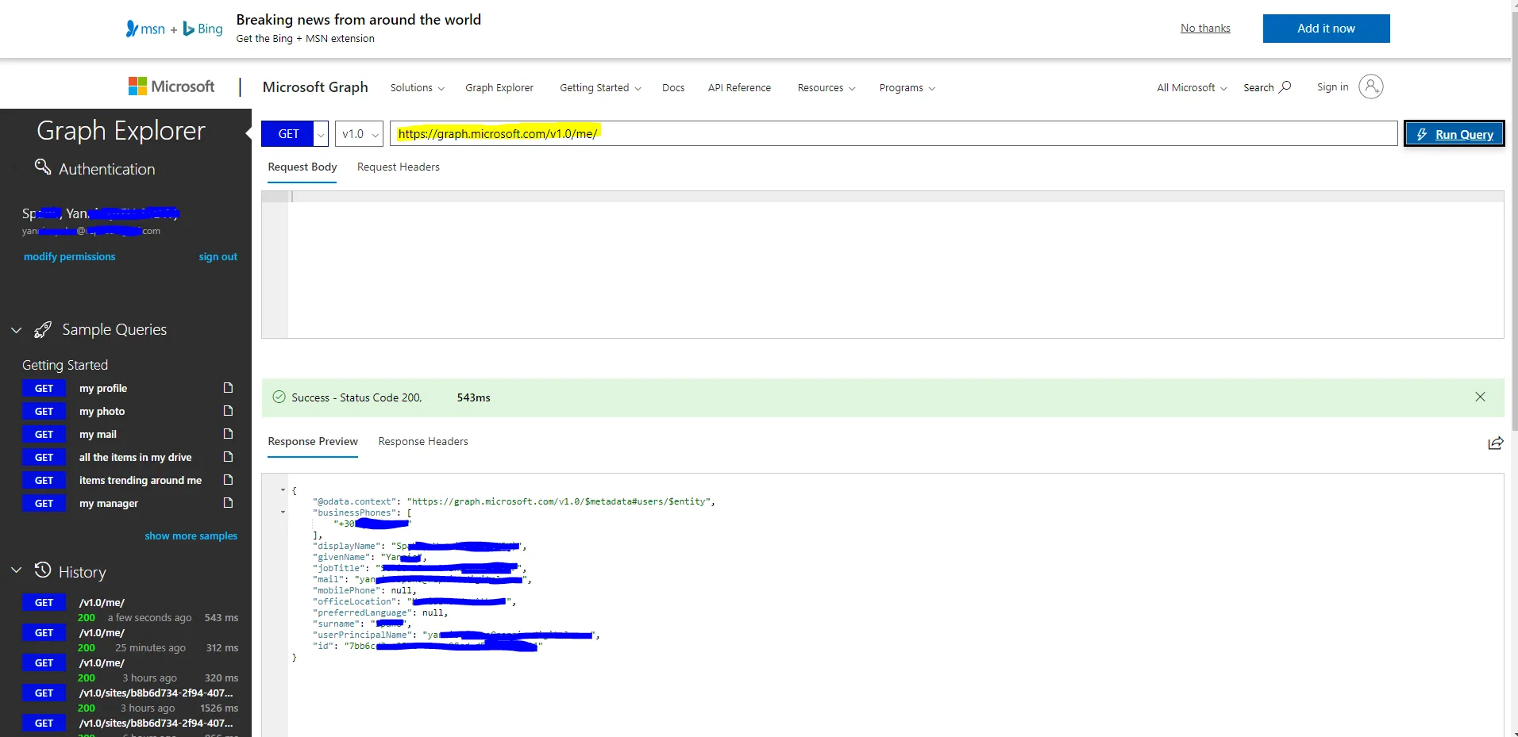The height and width of the screenshot is (737, 1518).
Task: Click the MSN logo in the banner
Action: click(145, 29)
